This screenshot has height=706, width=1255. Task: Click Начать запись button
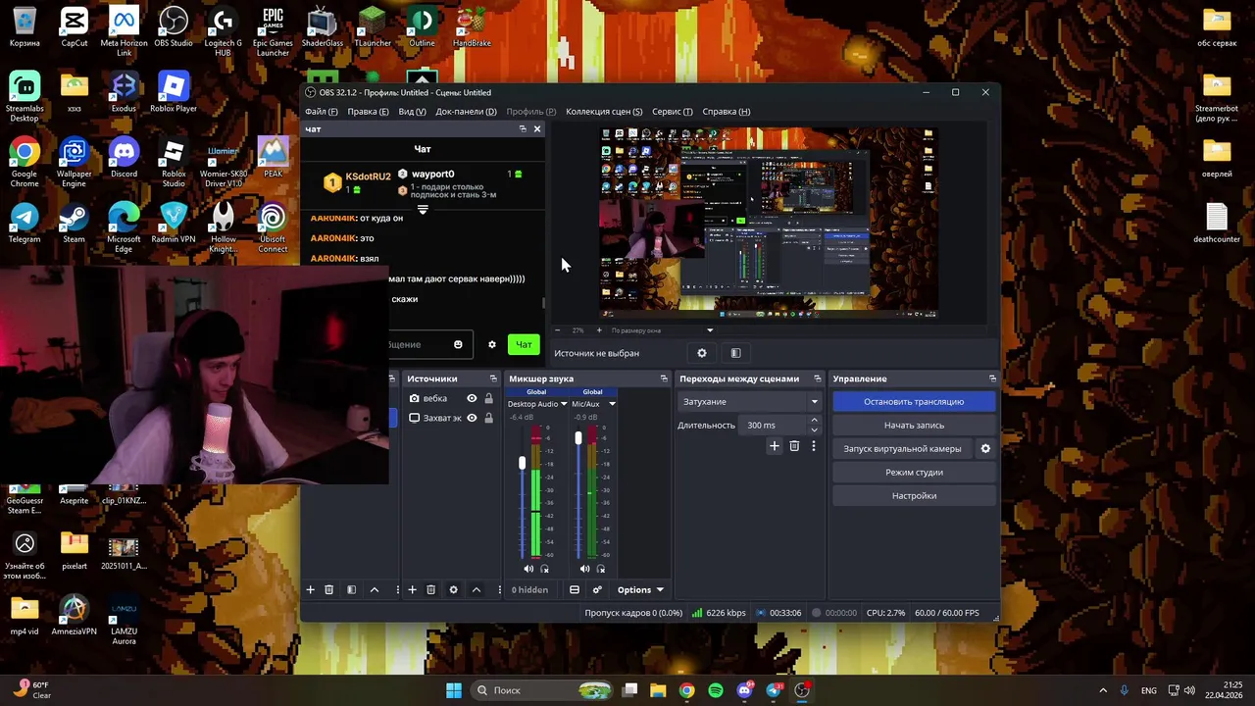pos(914,425)
